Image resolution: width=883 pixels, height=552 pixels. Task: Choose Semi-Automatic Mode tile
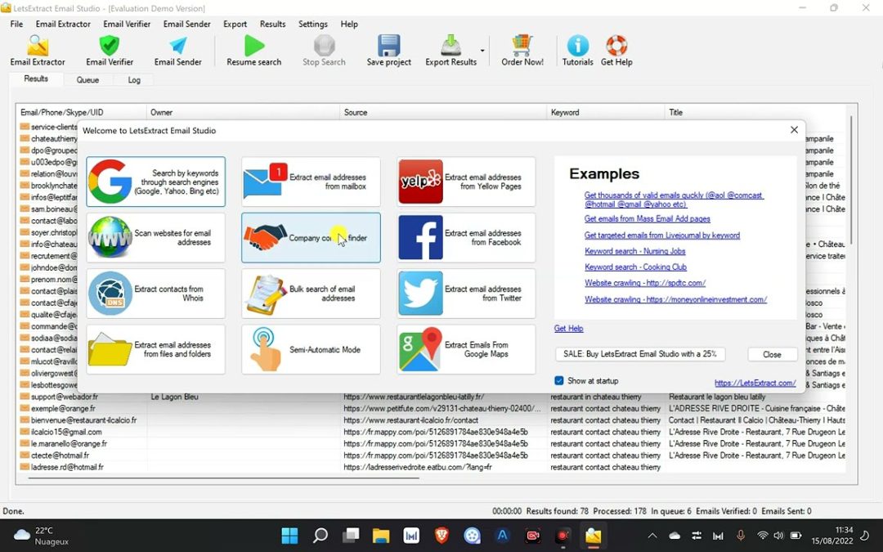(x=311, y=349)
